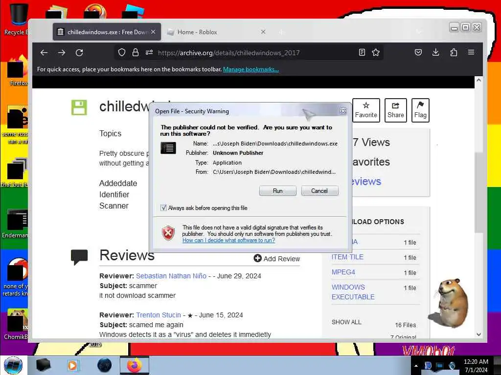
Task: Open the dark globe taskbar icon
Action: pyautogui.click(x=104, y=365)
